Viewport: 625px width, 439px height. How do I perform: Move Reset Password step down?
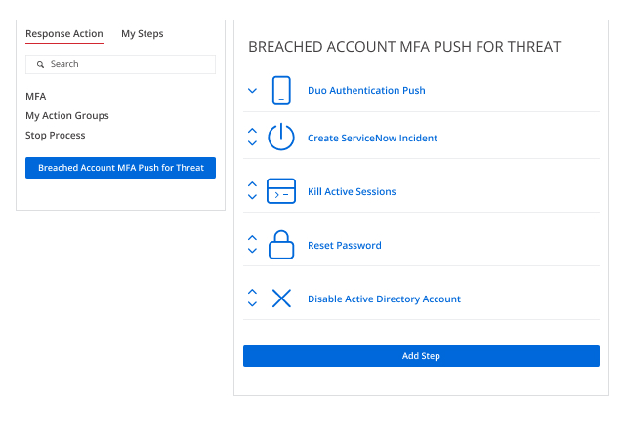tap(252, 251)
